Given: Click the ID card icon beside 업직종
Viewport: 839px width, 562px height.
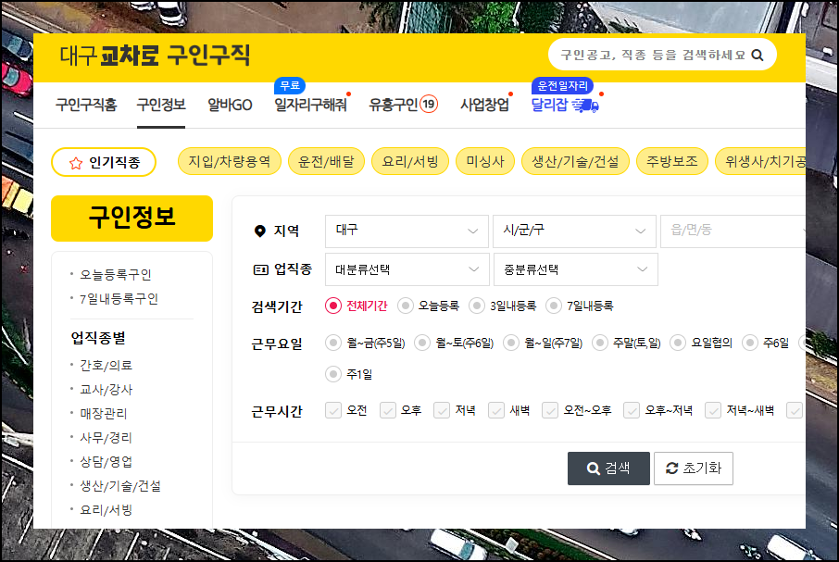Looking at the screenshot, I should [x=260, y=269].
